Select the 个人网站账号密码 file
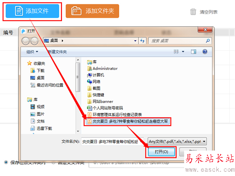This screenshot has width=235, height=176. click(x=105, y=108)
